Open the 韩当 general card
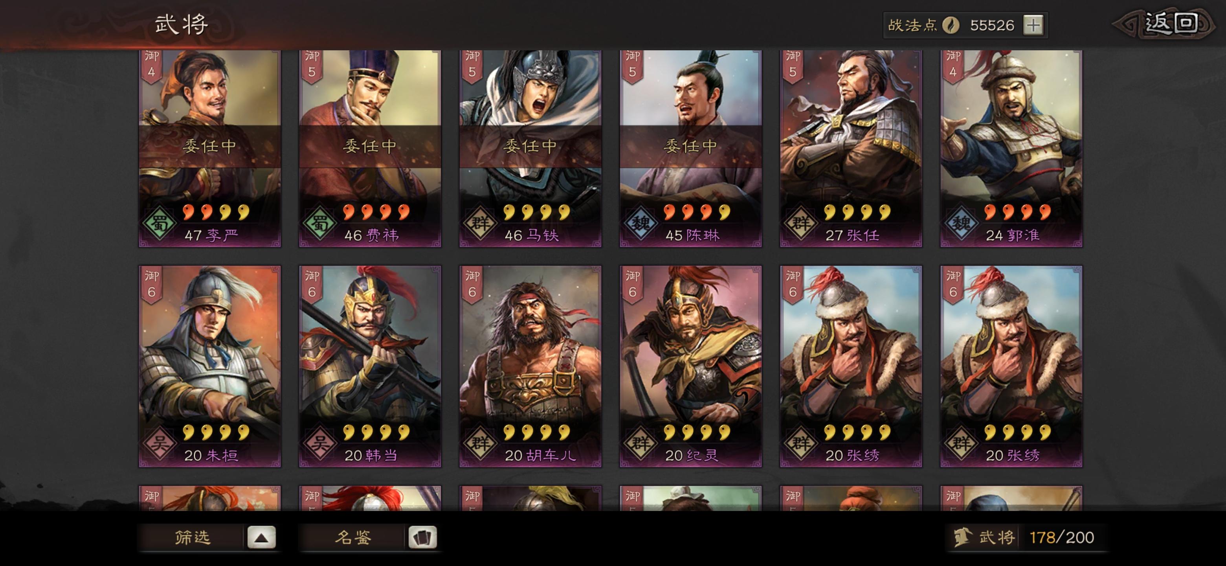The image size is (1226, 566). (x=370, y=366)
